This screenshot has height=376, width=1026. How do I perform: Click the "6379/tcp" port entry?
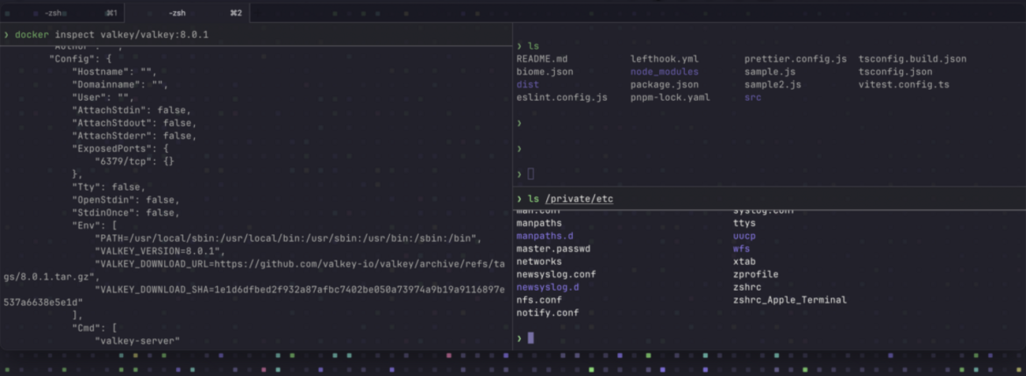click(x=134, y=162)
